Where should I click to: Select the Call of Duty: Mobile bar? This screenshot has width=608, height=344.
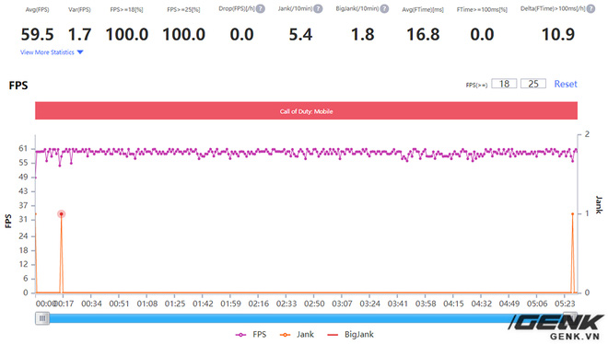[x=307, y=111]
